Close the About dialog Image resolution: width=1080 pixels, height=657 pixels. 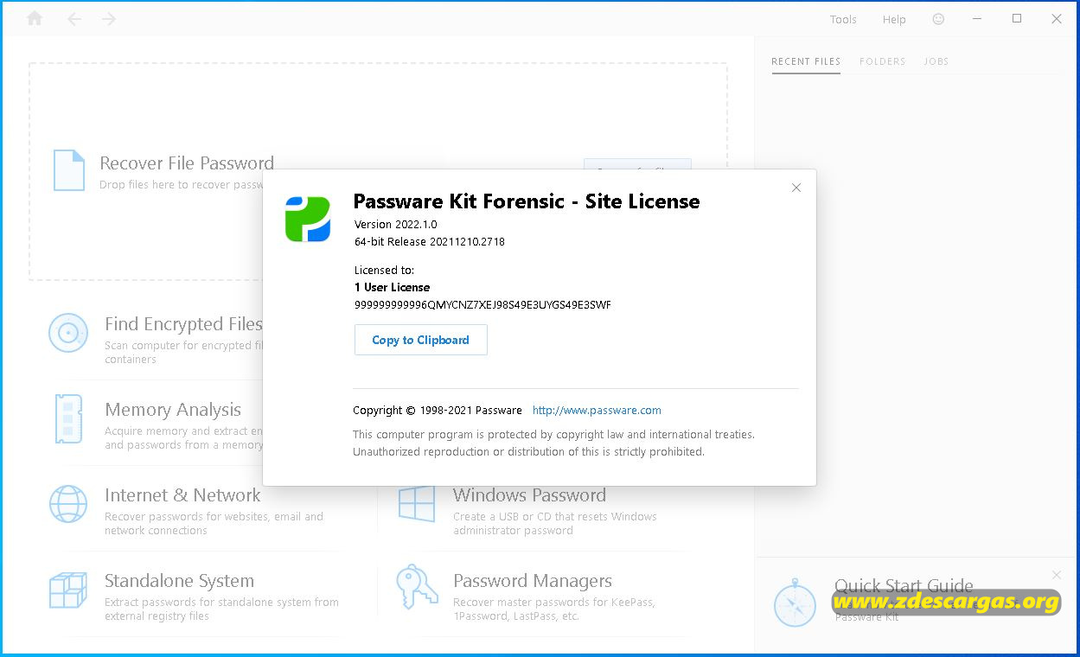796,188
